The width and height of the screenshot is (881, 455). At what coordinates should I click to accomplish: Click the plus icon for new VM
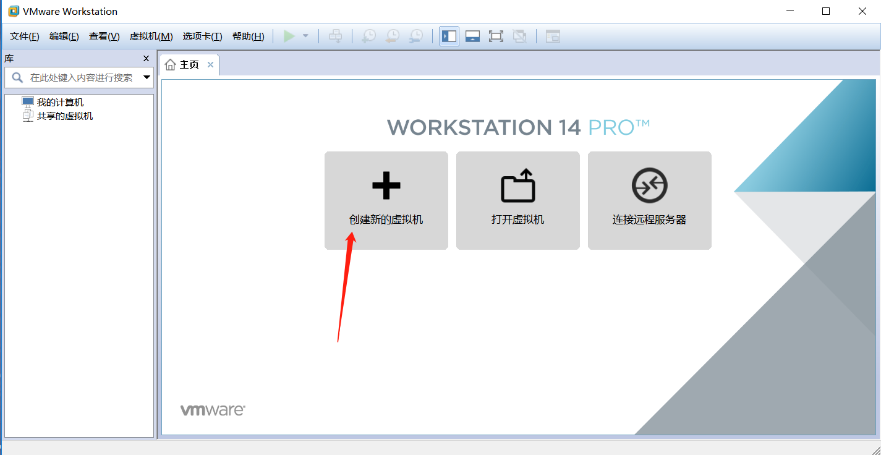(386, 185)
